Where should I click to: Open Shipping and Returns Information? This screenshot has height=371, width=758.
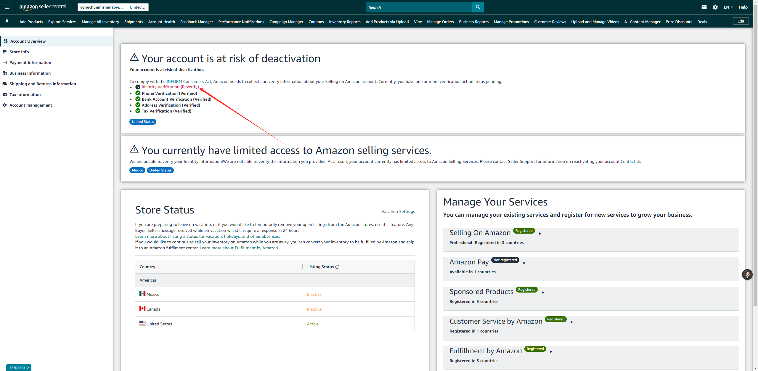[x=43, y=84]
